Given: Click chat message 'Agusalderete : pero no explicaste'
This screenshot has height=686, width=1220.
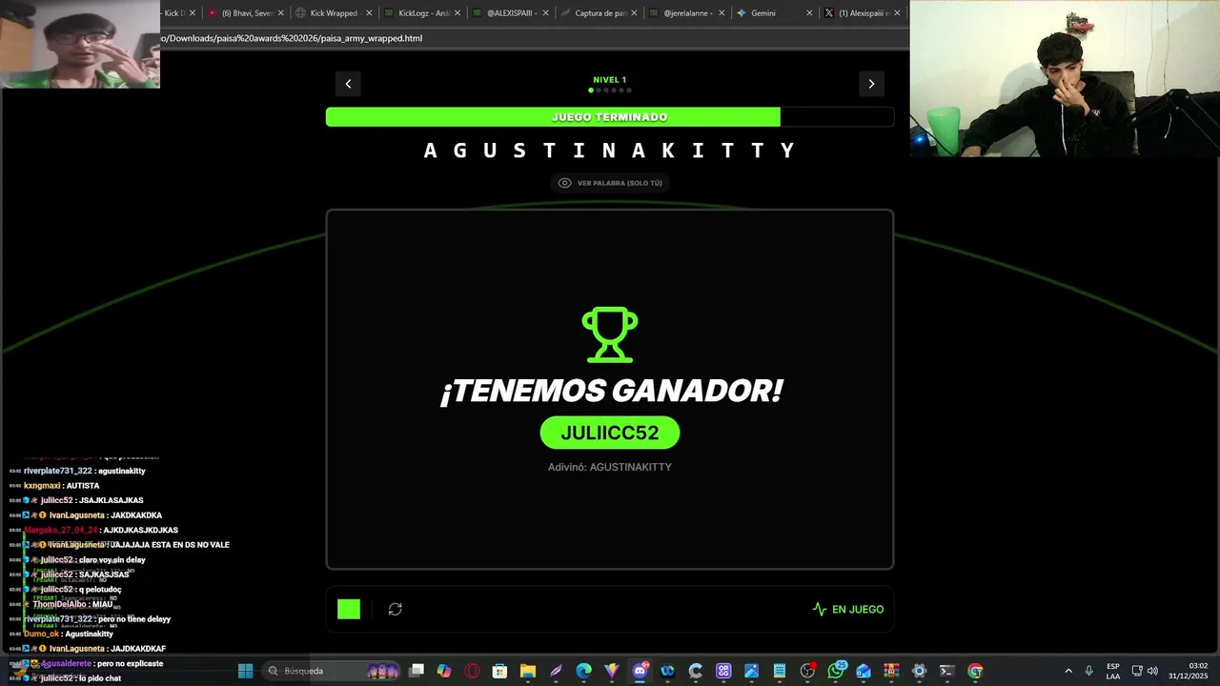Looking at the screenshot, I should click(102, 663).
